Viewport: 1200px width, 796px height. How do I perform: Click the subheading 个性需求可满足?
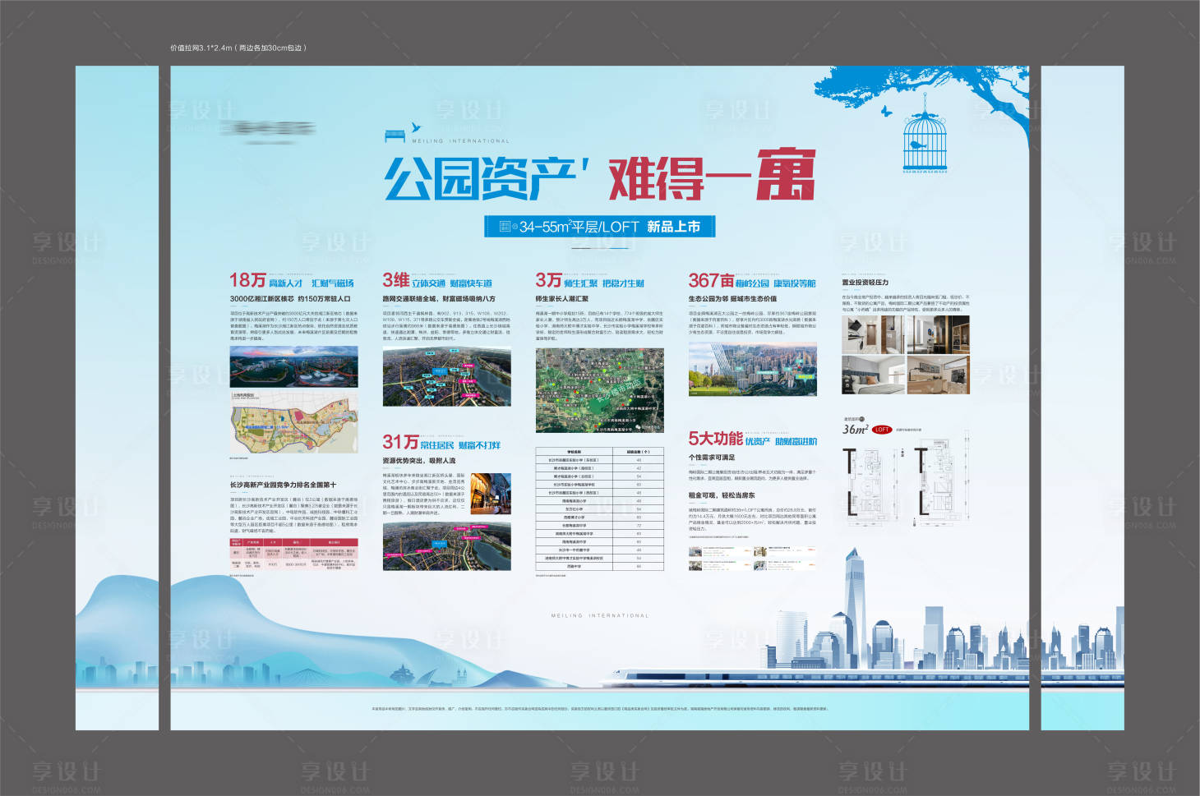[712, 458]
